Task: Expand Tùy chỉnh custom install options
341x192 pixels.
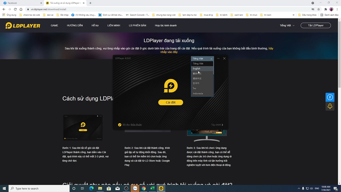Action: (217, 125)
